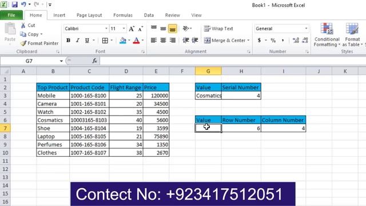Click the Font Color red A icon
This screenshot has width=366, height=206.
[136, 41]
